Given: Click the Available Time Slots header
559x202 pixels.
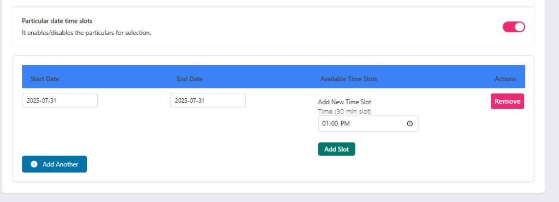Looking at the screenshot, I should [349, 79].
